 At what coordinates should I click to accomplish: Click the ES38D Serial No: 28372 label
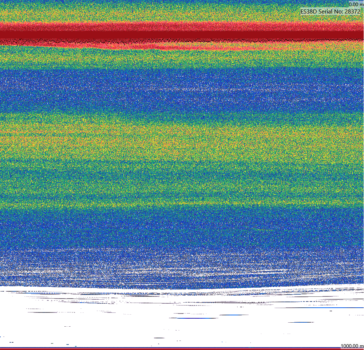(x=331, y=11)
